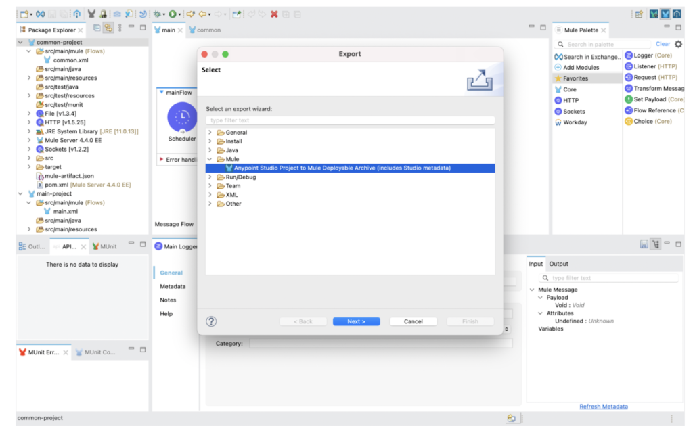Viewport: 693px width, 435px height.
Task: Cancel the Export dialog
Action: pyautogui.click(x=413, y=321)
